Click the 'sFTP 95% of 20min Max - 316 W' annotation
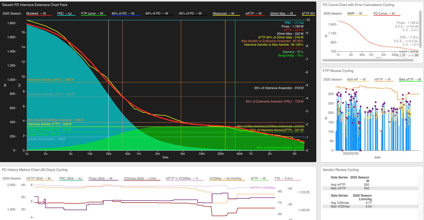 (x=281, y=37)
